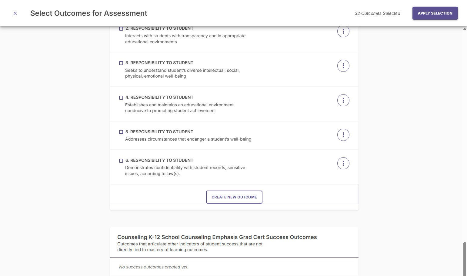The image size is (467, 276).
Task: Click 'Select Outcomes for Assessment' heading
Action: [89, 13]
